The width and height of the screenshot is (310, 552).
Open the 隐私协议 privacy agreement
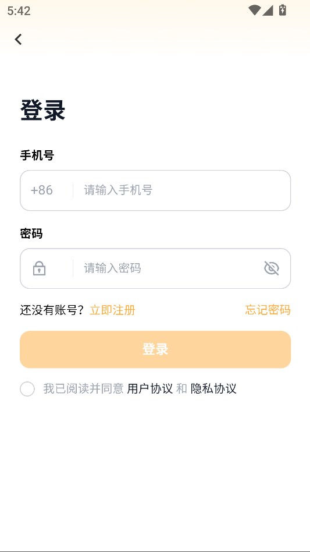pyautogui.click(x=213, y=388)
